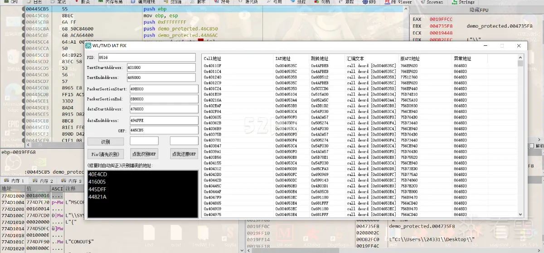Select the row with call address 0x4047F9
This screenshot has width=544, height=253.
359,197
